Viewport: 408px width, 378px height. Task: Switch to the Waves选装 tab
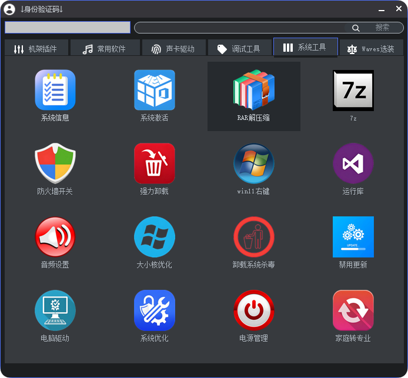pyautogui.click(x=372, y=49)
